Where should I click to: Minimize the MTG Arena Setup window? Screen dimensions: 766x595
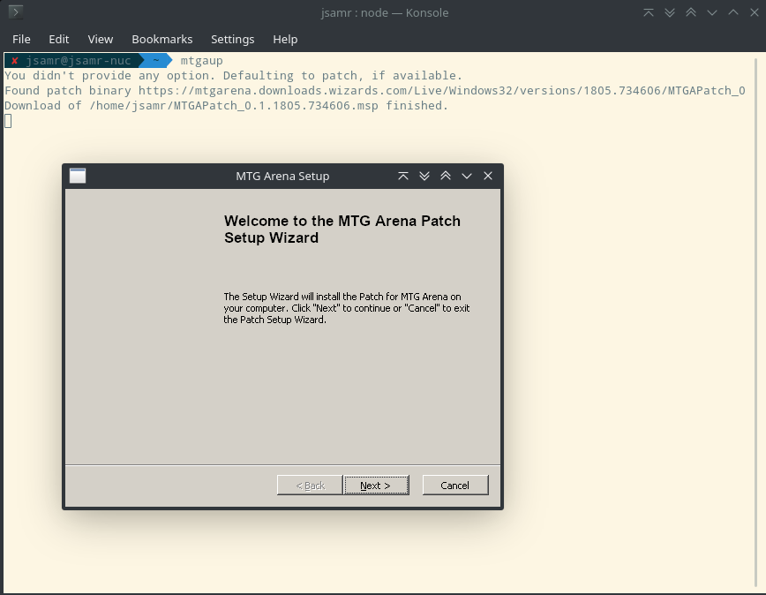point(467,176)
